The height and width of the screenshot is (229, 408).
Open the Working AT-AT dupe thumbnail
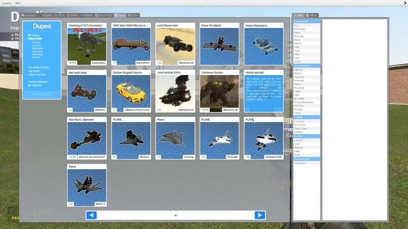coord(87,44)
